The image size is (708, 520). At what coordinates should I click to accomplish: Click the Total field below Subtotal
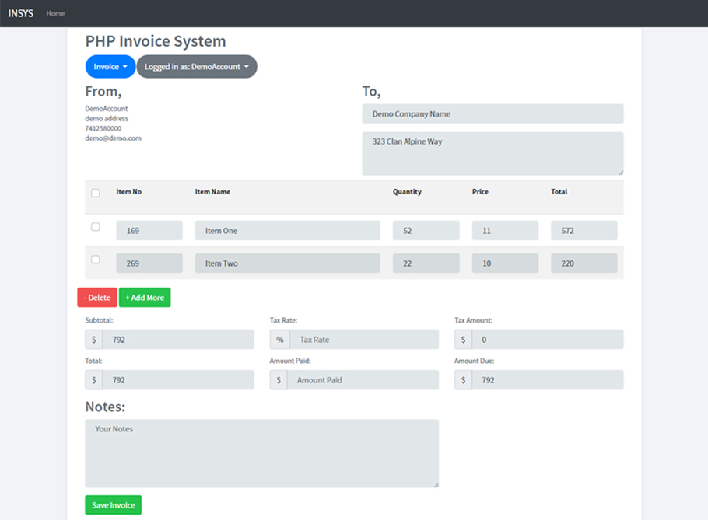point(178,380)
